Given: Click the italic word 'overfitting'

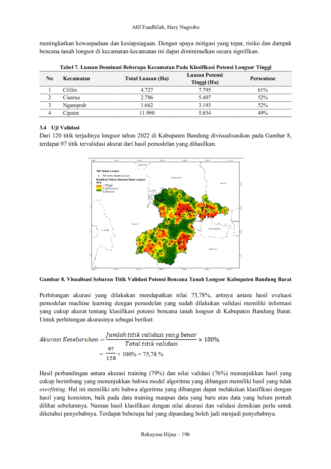Looking at the screenshot, I should 52,390.
